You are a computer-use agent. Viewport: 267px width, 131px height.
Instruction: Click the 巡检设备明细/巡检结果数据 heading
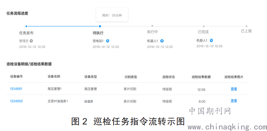pyautogui.click(x=29, y=64)
